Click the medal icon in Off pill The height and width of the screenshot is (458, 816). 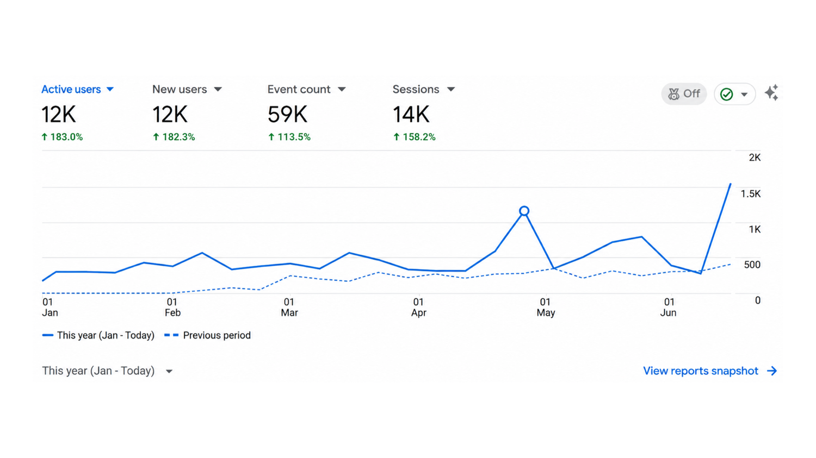(673, 94)
